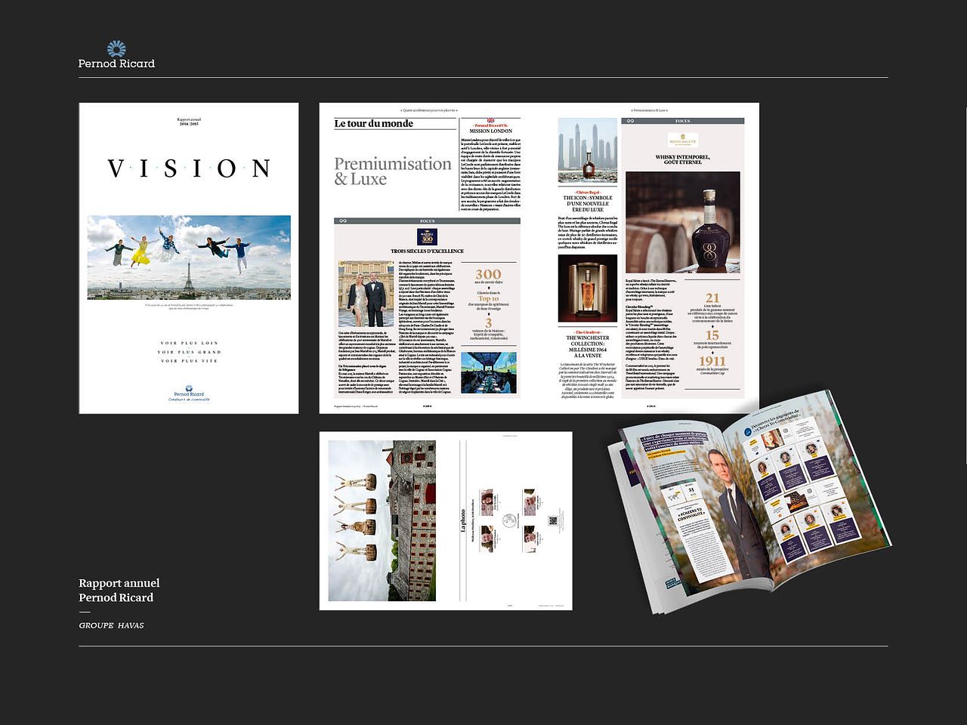Click the Premiumisation & Luxe title
This screenshot has width=967, height=725.
tap(392, 171)
